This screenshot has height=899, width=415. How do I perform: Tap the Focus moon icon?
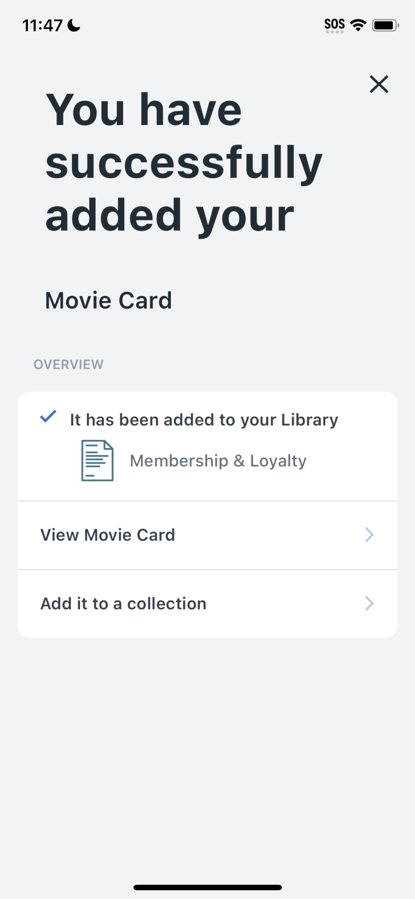[x=74, y=25]
